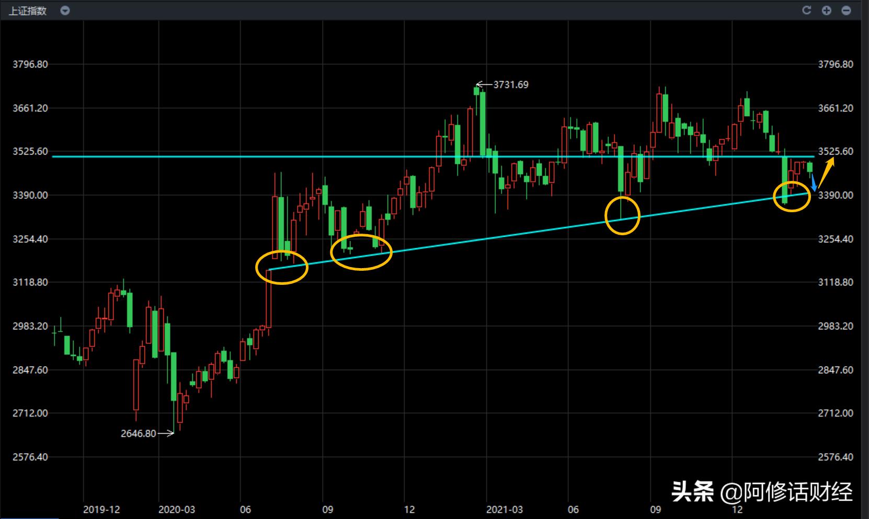Image resolution: width=869 pixels, height=519 pixels.
Task: Click the 2021-03 date label
Action: pos(504,509)
